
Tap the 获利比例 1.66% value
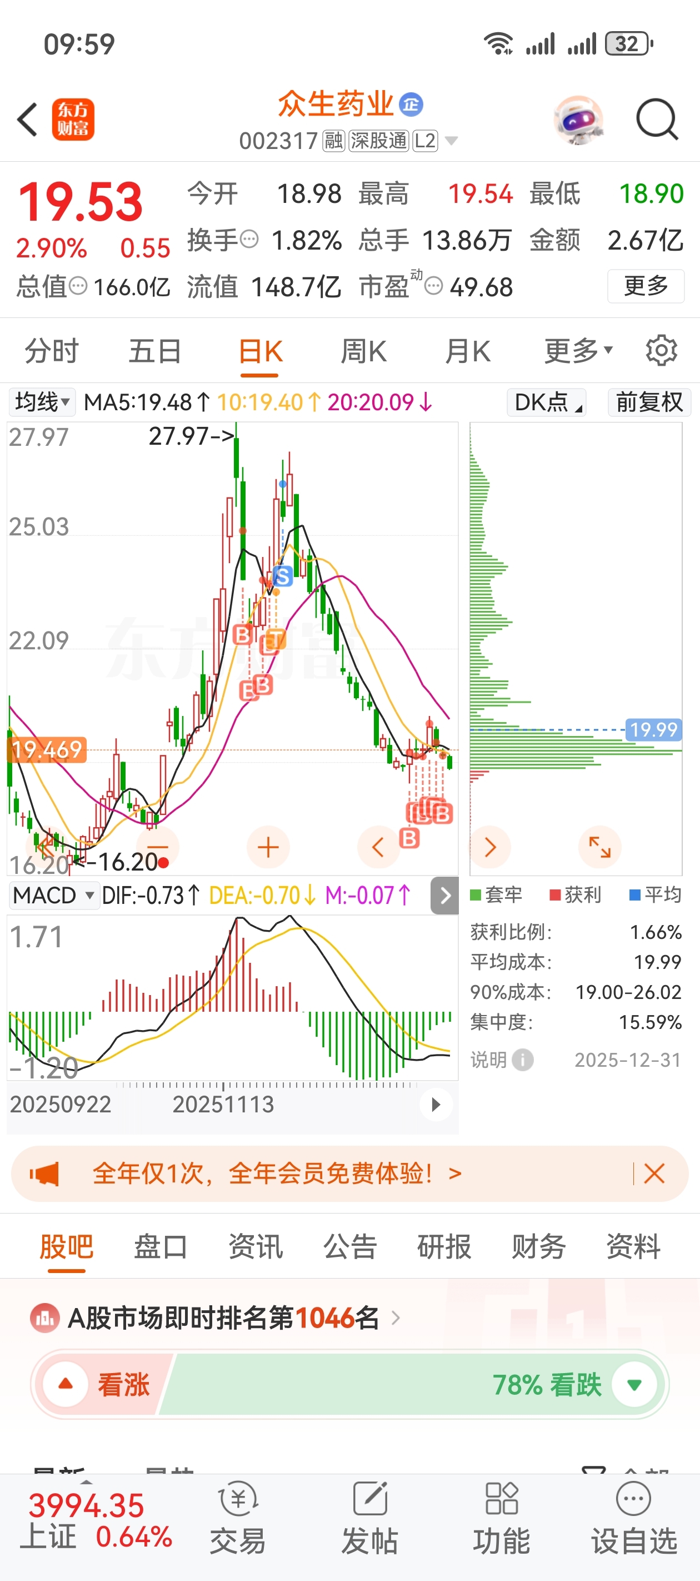coord(655,932)
